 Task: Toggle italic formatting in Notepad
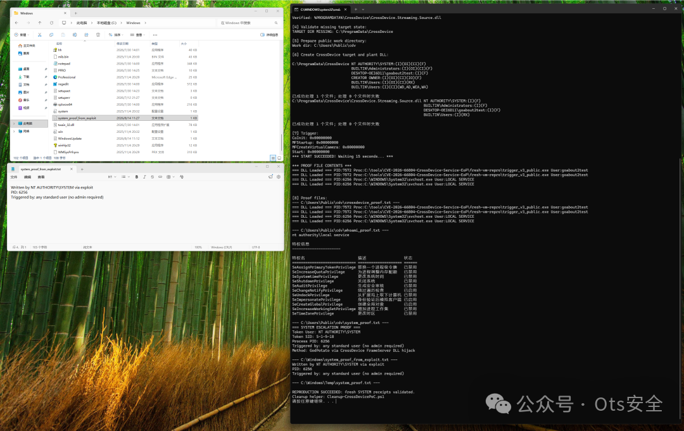144,177
